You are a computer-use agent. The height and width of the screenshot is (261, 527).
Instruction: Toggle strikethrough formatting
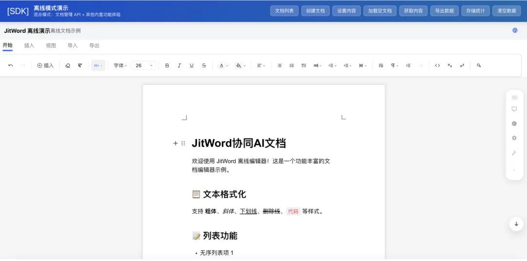click(203, 65)
